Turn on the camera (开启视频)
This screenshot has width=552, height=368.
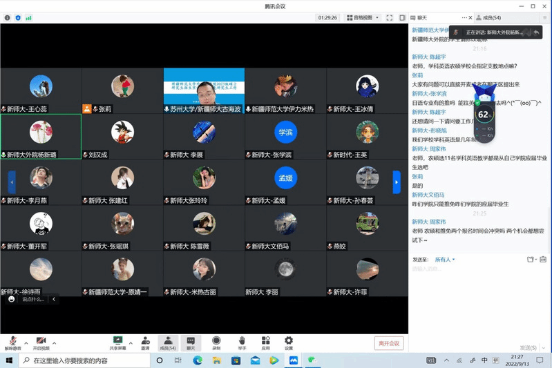[x=41, y=342]
